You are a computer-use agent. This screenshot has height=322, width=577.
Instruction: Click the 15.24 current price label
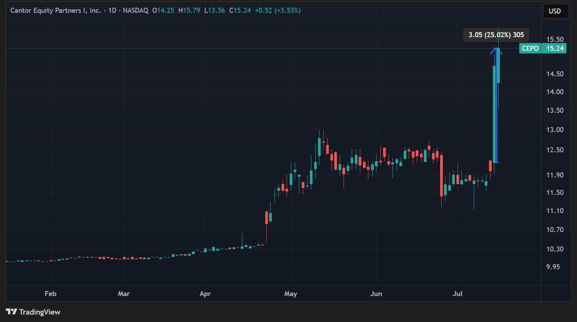(555, 48)
